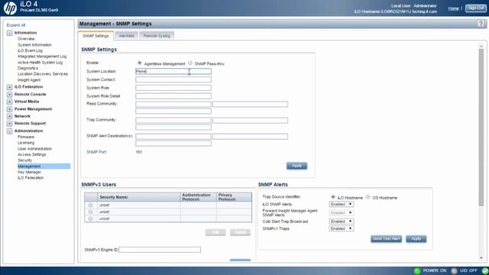Select the second unset SNMPv3 user row

90,212
